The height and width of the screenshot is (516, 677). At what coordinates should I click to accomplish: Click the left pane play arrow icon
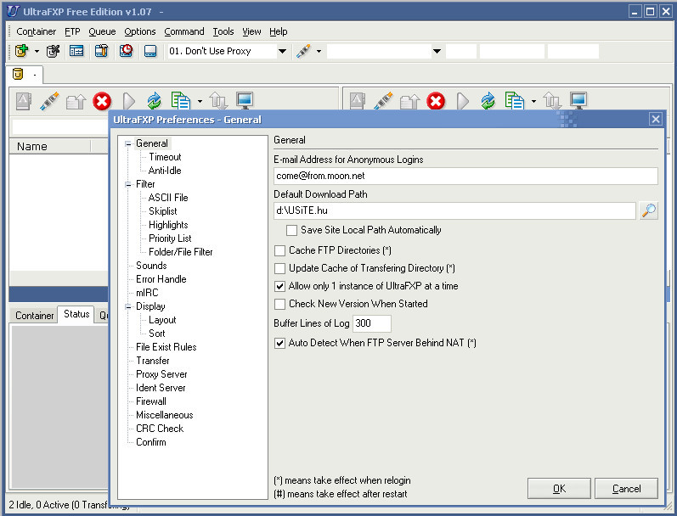click(x=128, y=102)
